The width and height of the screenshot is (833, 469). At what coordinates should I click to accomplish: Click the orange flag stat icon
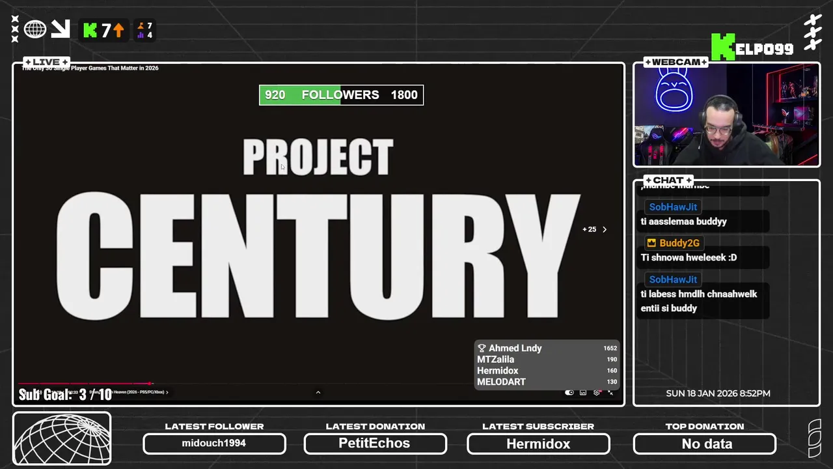(x=141, y=26)
